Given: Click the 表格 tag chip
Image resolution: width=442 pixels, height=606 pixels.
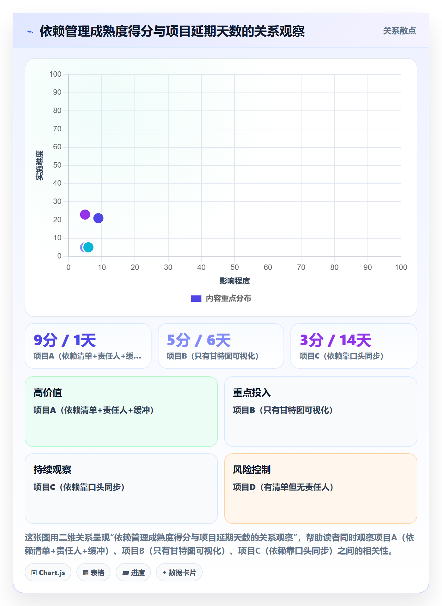Looking at the screenshot, I should pos(93,573).
